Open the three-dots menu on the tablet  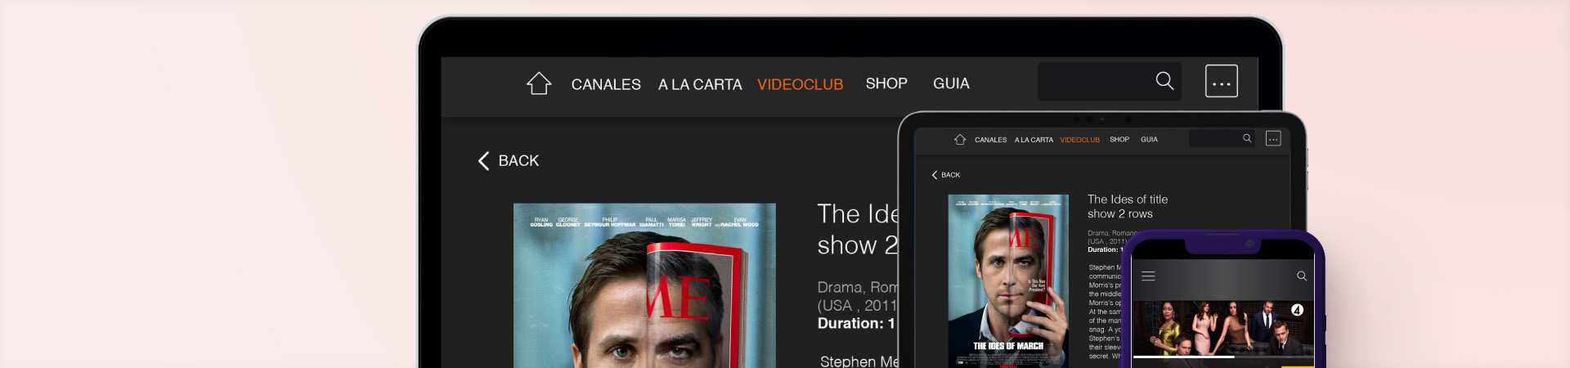1273,139
